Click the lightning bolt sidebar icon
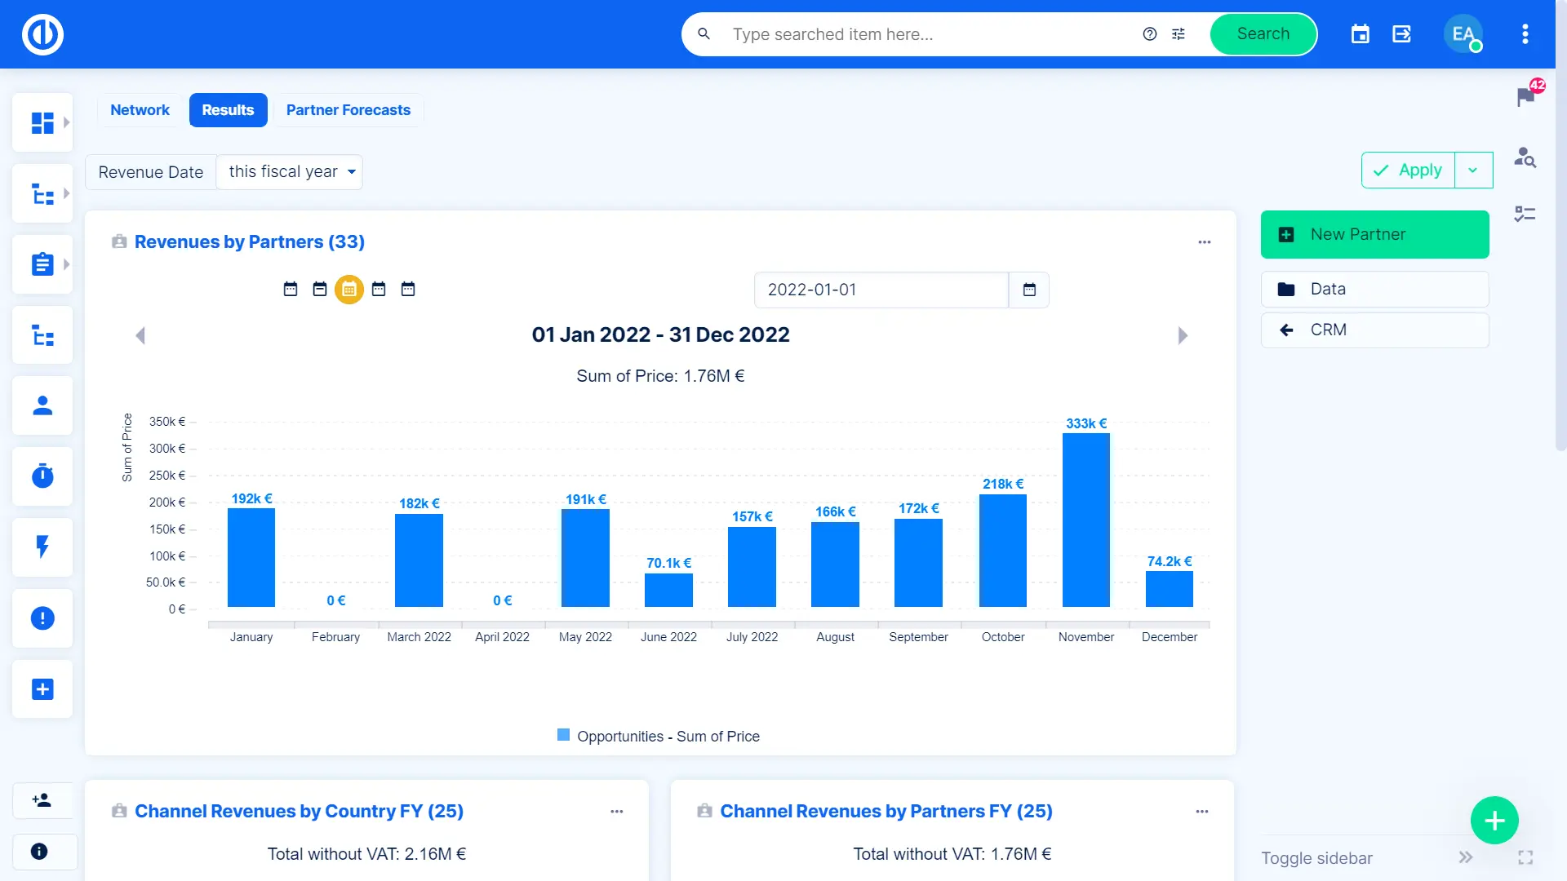Image resolution: width=1567 pixels, height=881 pixels. (x=42, y=547)
